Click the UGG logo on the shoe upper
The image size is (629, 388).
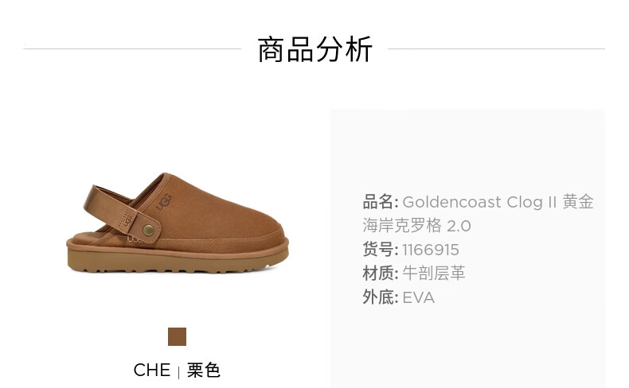click(164, 202)
